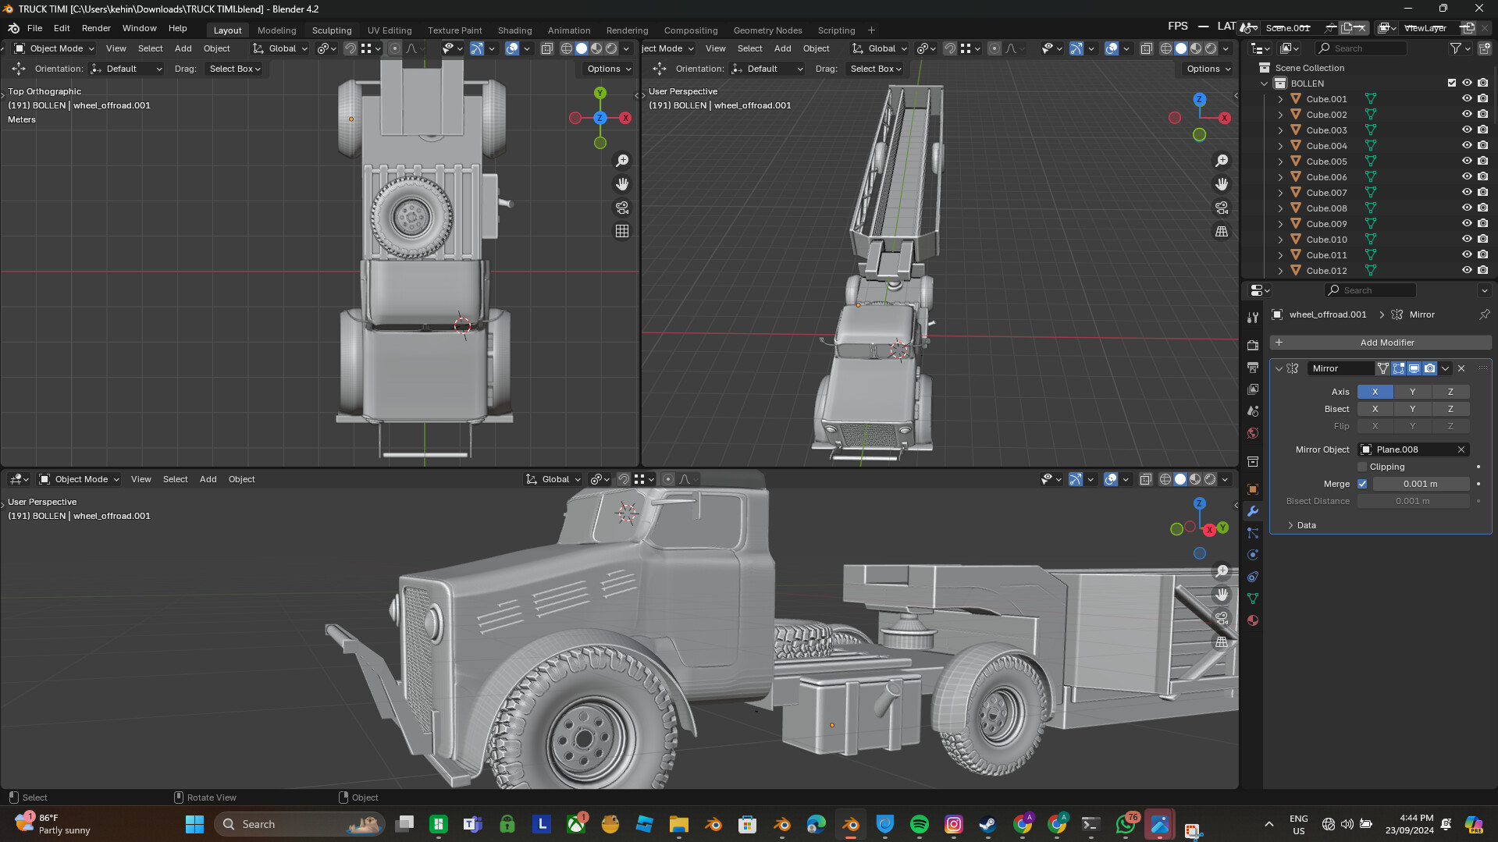The height and width of the screenshot is (842, 1498).
Task: Enable the Clipping checkbox on Mirror
Action: (x=1363, y=466)
